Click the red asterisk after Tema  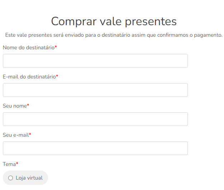[x=17, y=163]
